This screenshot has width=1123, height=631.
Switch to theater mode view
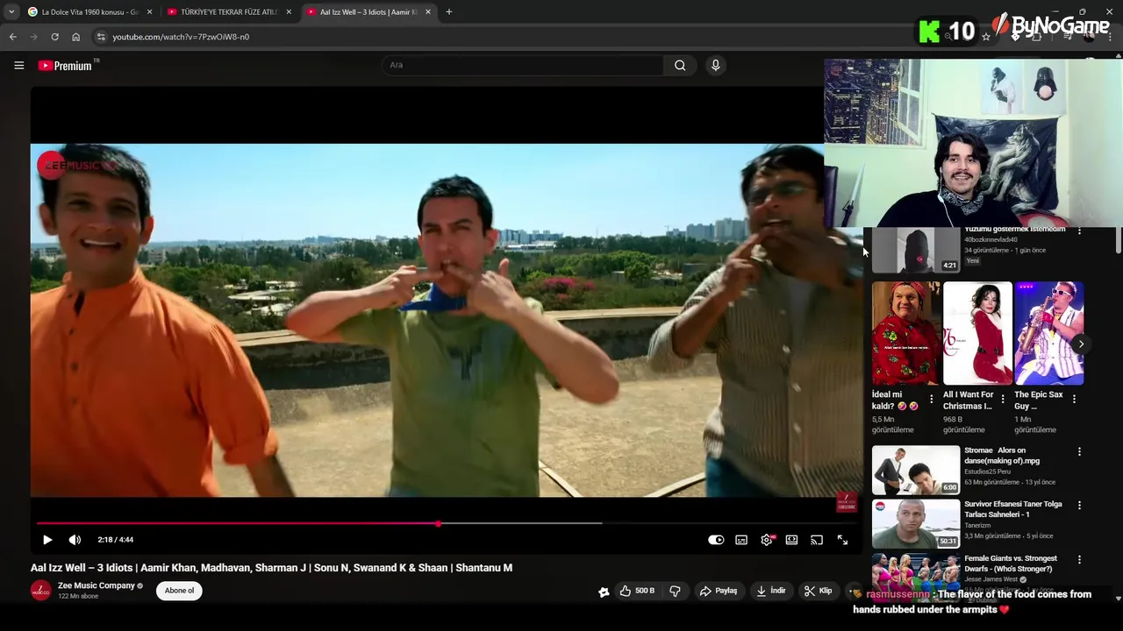click(791, 540)
